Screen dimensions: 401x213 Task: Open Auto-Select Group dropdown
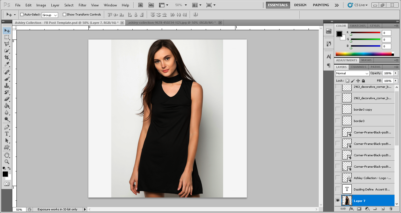pyautogui.click(x=50, y=15)
